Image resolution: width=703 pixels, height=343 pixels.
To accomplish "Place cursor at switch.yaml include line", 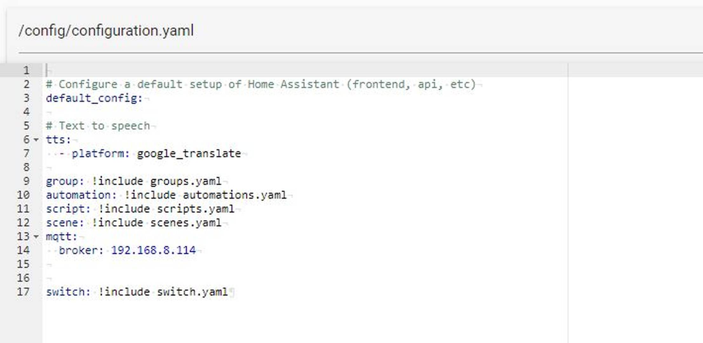I will 137,292.
